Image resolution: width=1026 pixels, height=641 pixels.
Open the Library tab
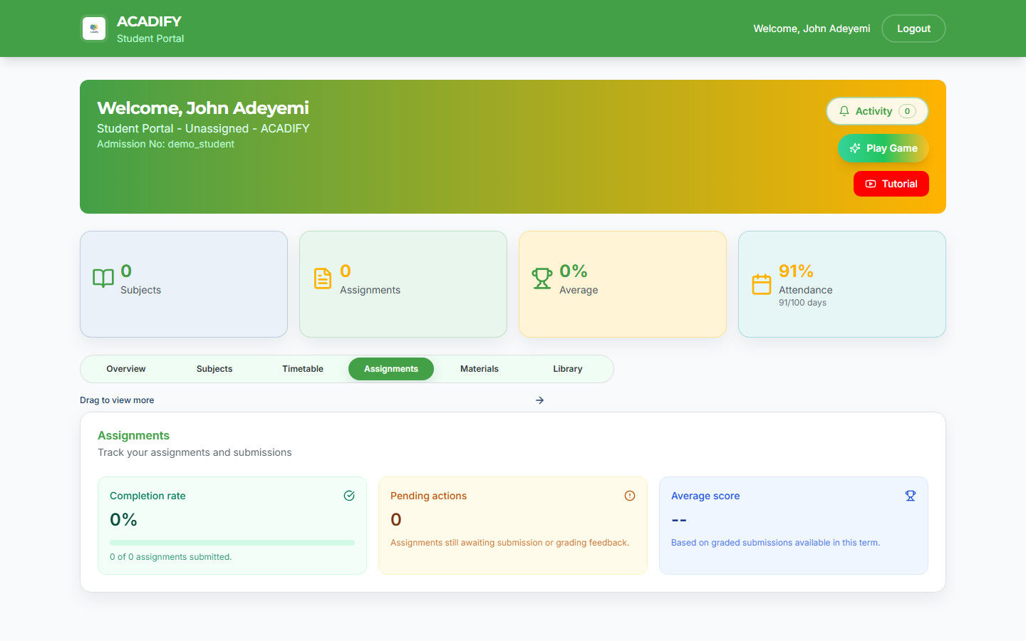pyautogui.click(x=567, y=369)
